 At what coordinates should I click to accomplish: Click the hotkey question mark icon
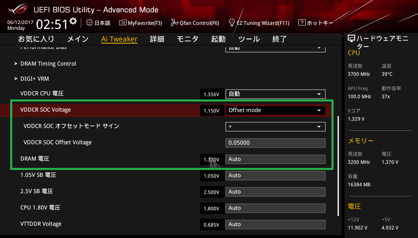302,22
